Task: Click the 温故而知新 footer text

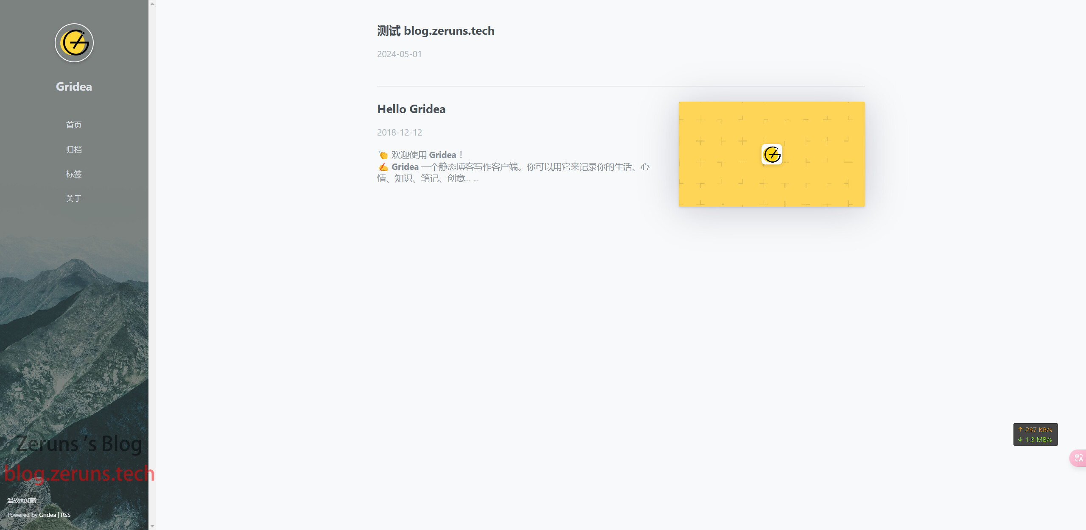Action: (x=22, y=500)
